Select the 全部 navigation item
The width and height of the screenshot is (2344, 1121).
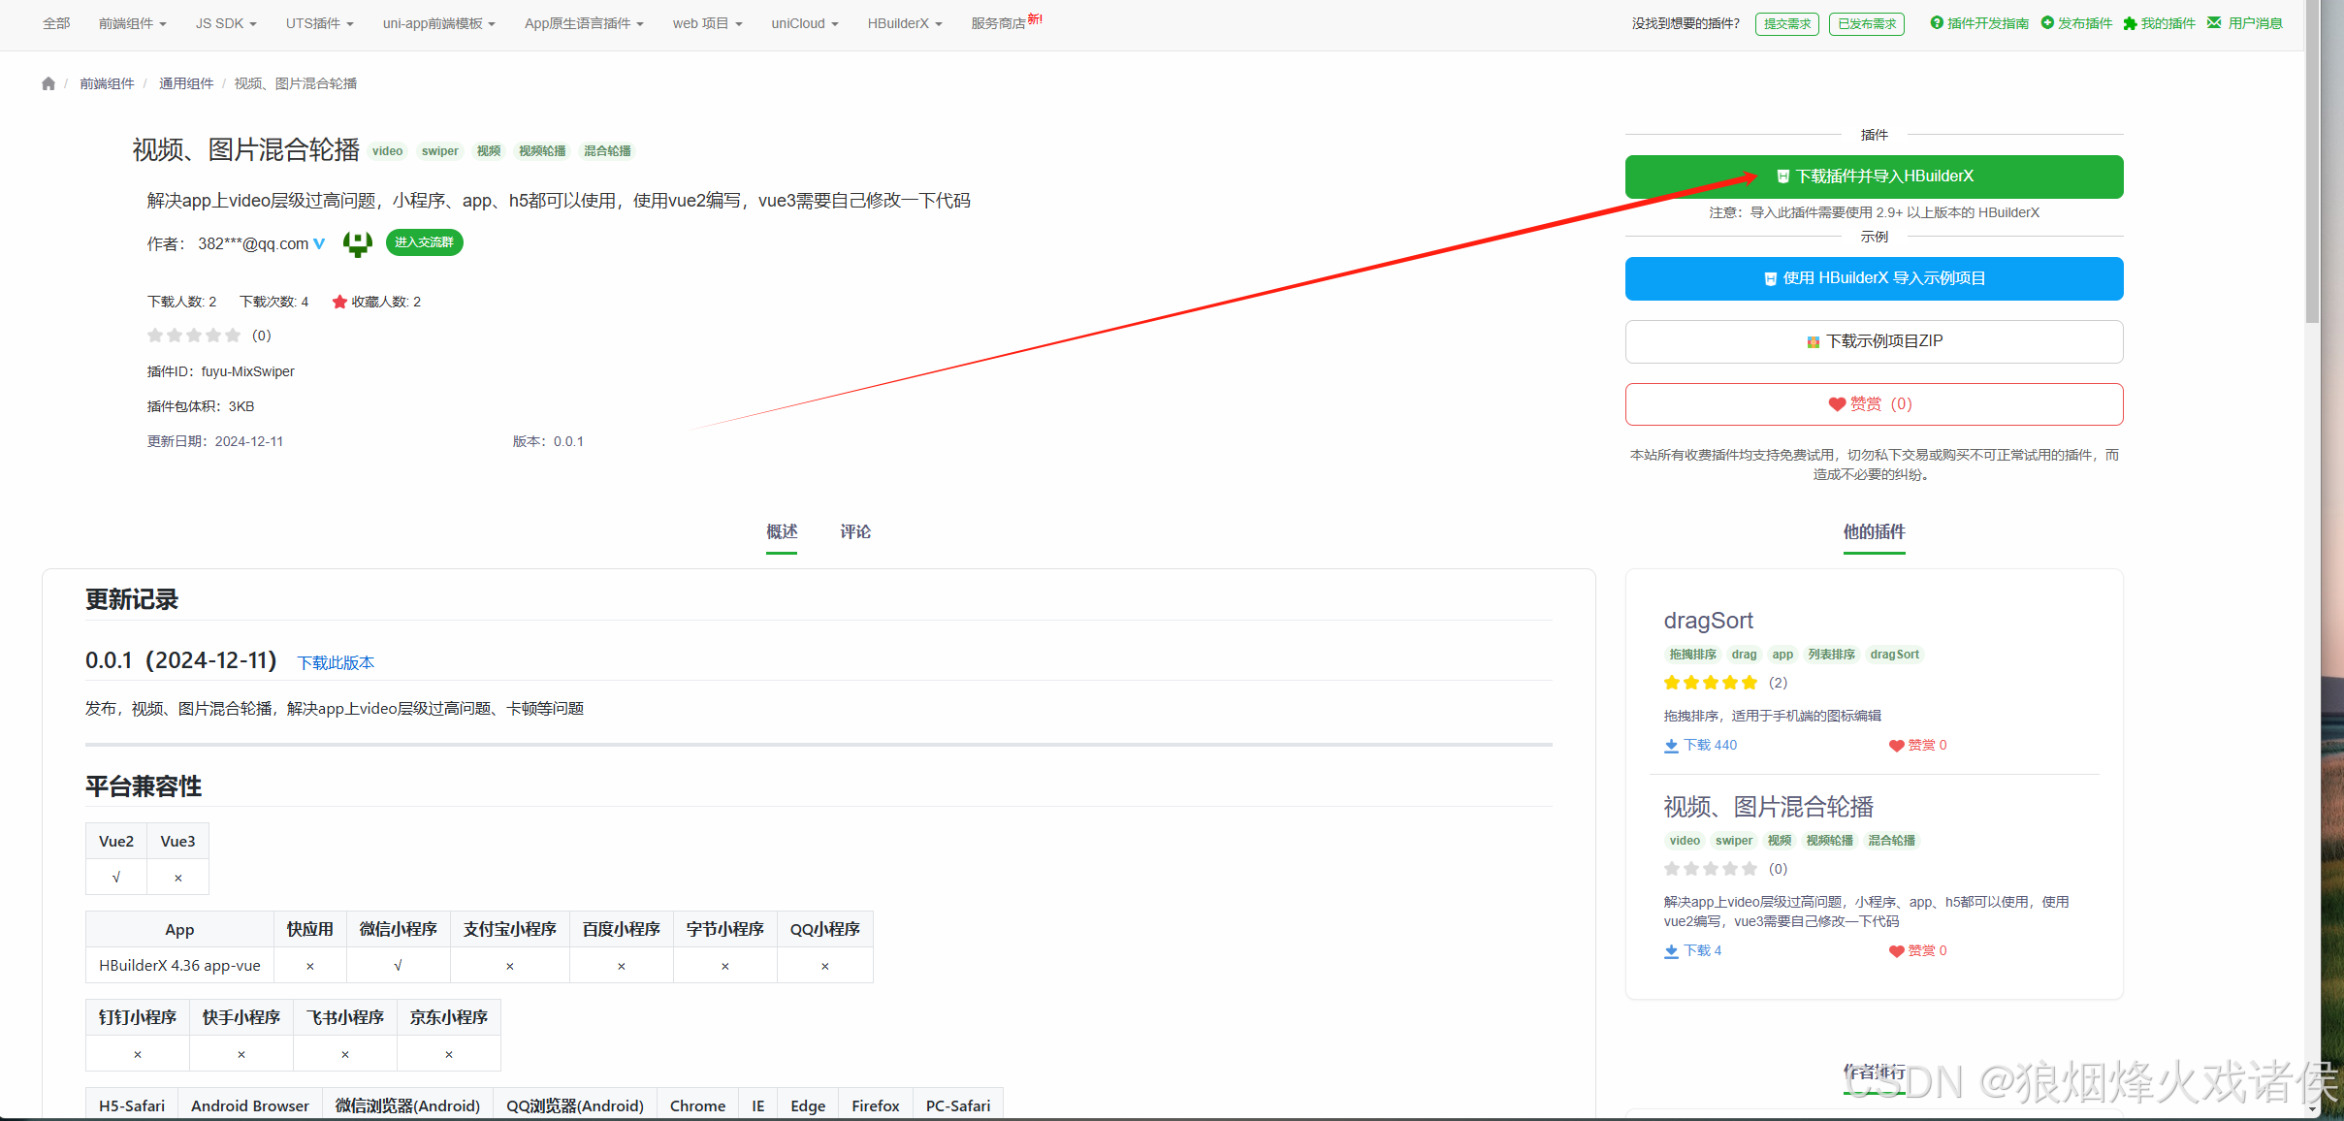click(x=56, y=23)
